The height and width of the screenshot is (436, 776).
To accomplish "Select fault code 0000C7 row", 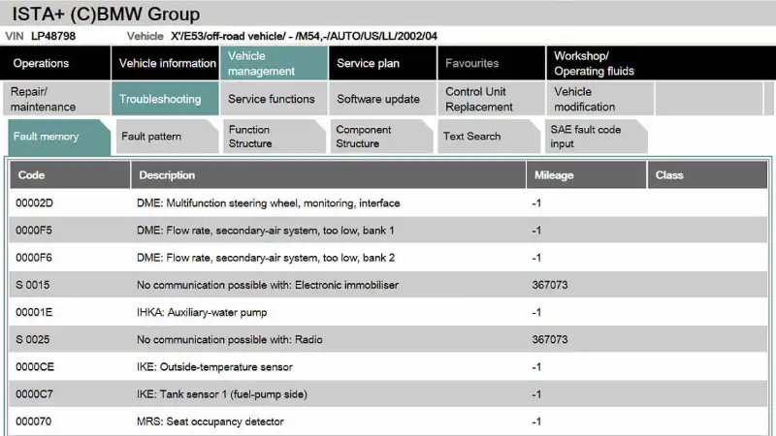I will pyautogui.click(x=388, y=394).
